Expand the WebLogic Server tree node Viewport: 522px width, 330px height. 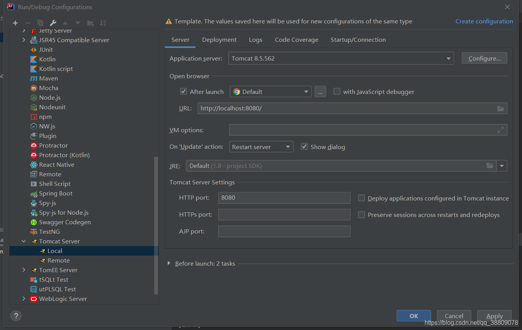click(x=24, y=299)
